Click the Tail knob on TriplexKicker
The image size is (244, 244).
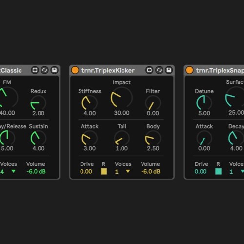pyautogui.click(x=122, y=138)
